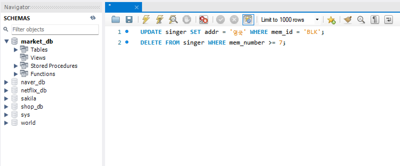Save snippet star-plus icon
The width and height of the screenshot is (400, 166).
coord(331,20)
